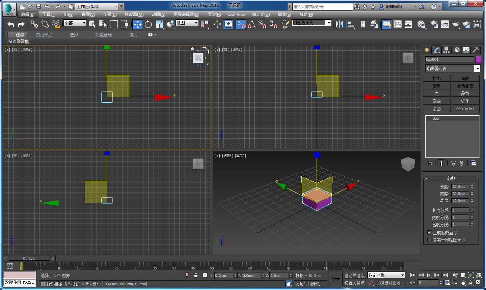Toggle 3D Snaps button
The width and height of the screenshot is (486, 290).
tap(241, 24)
